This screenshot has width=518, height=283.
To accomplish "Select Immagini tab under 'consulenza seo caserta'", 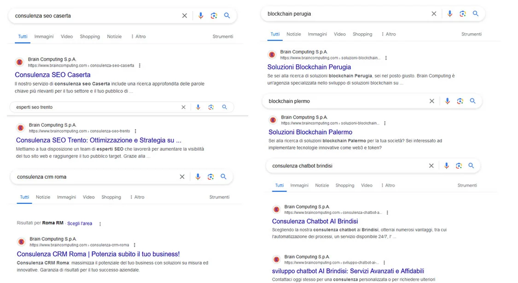I will point(44,36).
